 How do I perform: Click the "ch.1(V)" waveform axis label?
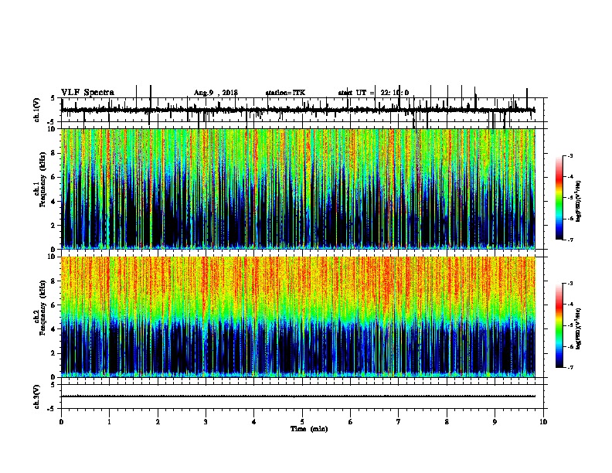pyautogui.click(x=37, y=110)
